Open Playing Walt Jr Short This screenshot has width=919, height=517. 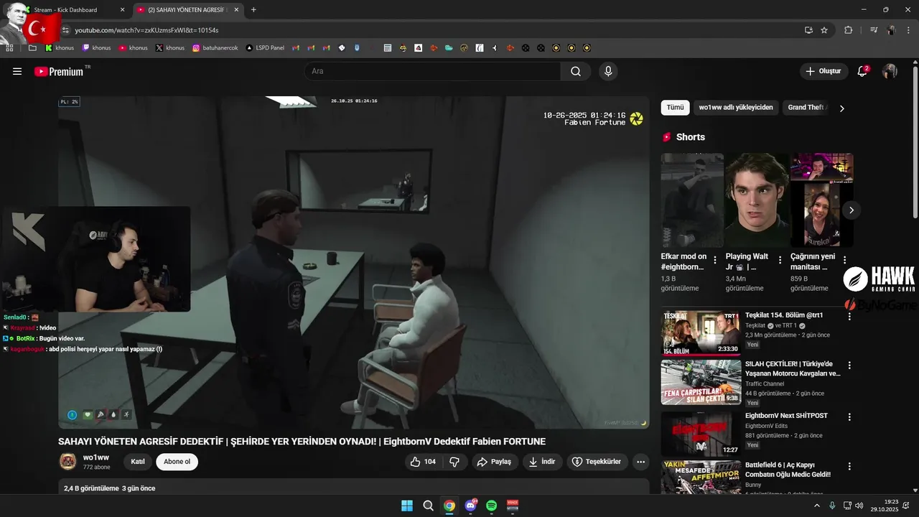click(x=757, y=200)
